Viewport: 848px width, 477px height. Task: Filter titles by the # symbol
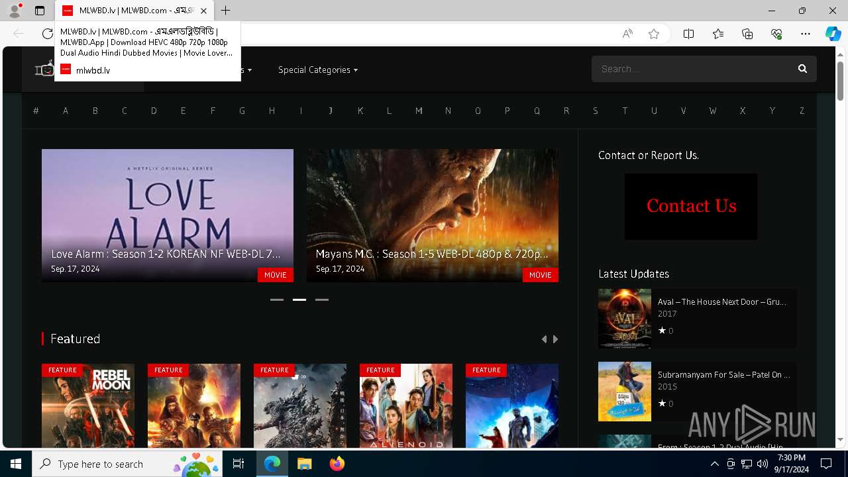coord(36,111)
